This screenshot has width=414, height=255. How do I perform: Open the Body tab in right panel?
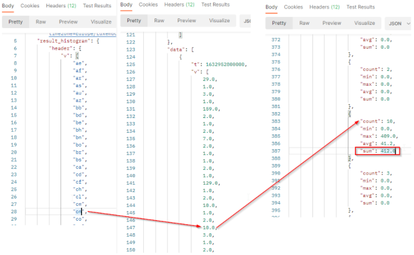(x=271, y=7)
